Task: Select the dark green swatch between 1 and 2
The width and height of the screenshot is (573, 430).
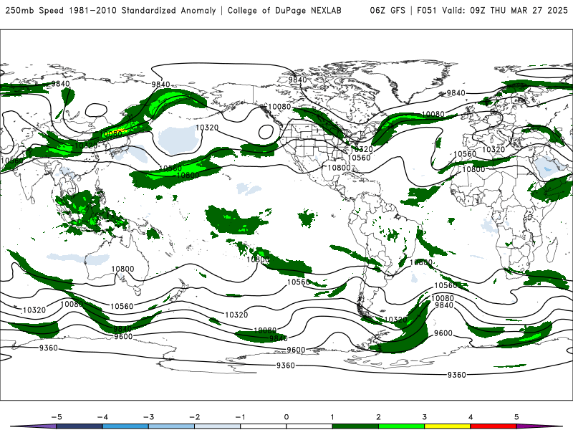Action: (x=355, y=426)
